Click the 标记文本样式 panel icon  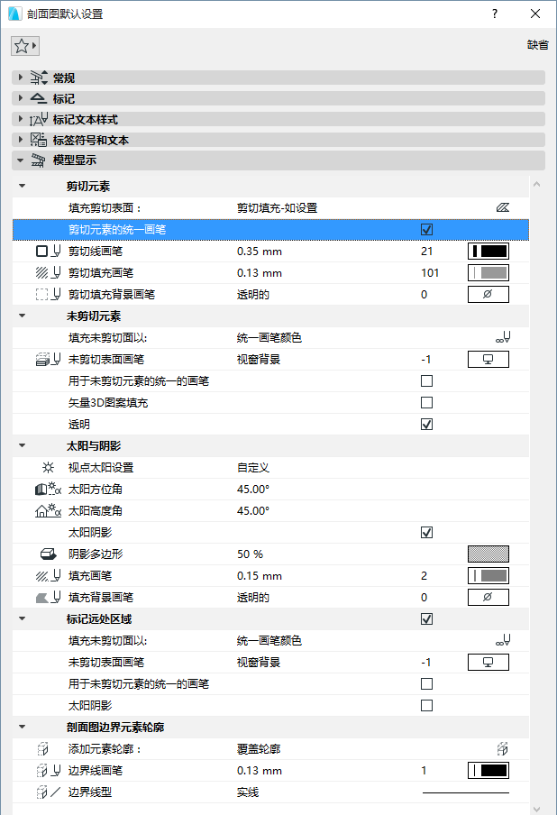pyautogui.click(x=39, y=120)
